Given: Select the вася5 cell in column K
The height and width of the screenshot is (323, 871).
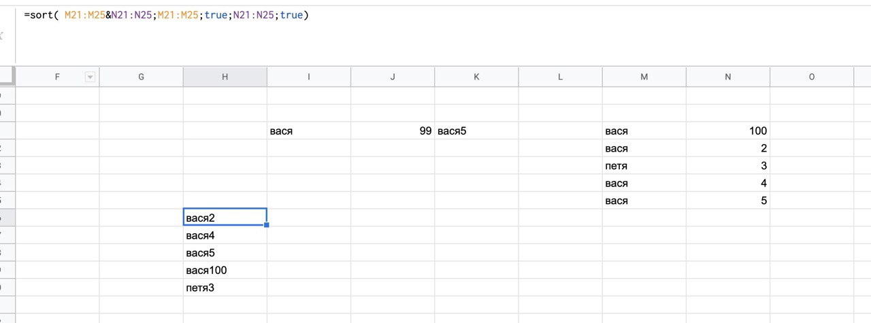Looking at the screenshot, I should pos(476,131).
